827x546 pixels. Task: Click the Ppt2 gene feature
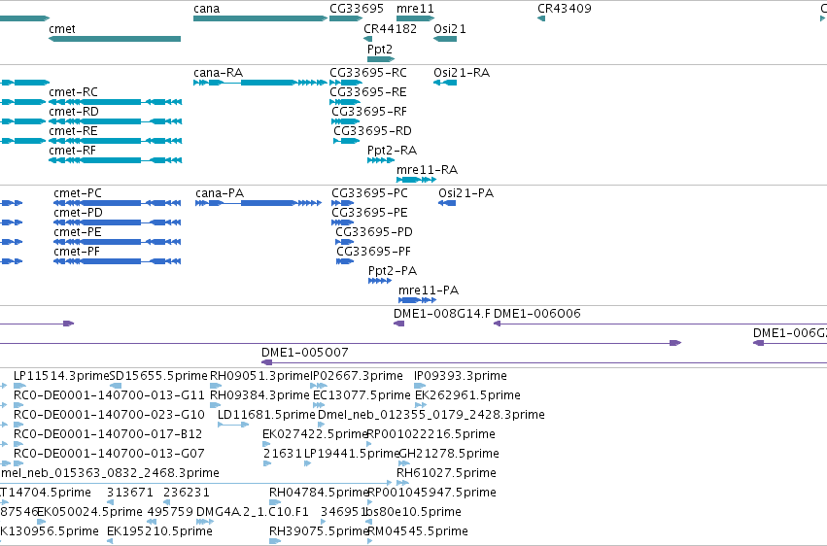[381, 59]
